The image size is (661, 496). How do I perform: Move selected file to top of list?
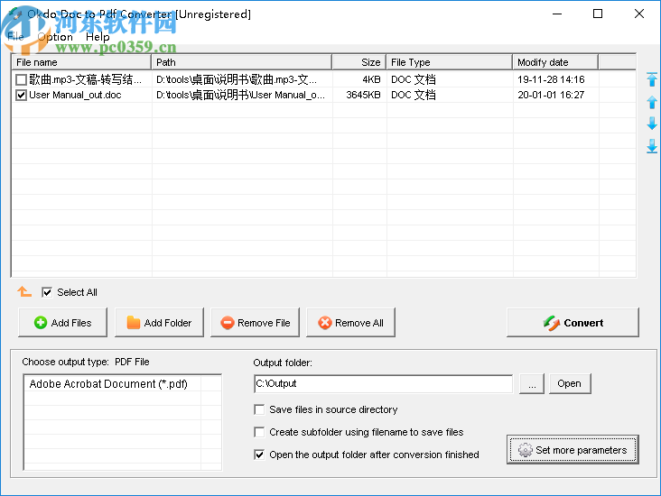[x=652, y=79]
